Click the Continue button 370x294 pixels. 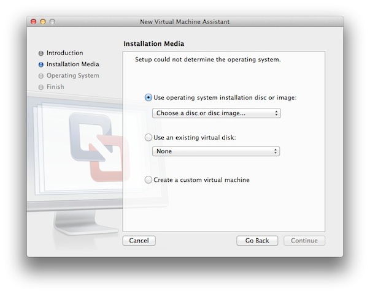304,241
